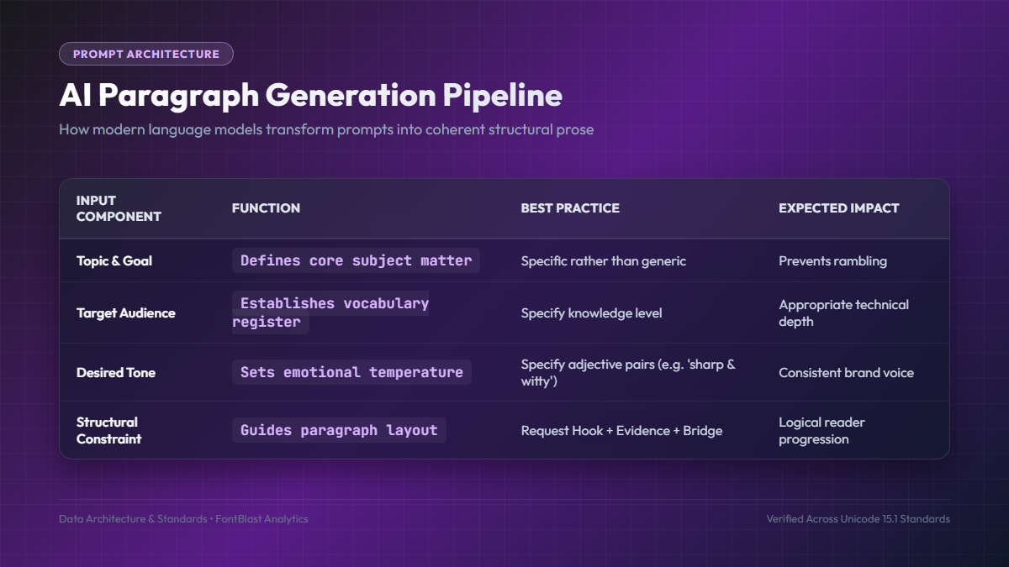Click the 'Consistent brand voice' cell
The height and width of the screenshot is (567, 1009).
click(x=846, y=373)
